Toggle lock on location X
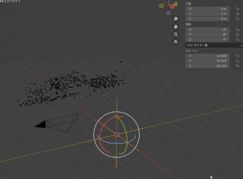 (237, 9)
